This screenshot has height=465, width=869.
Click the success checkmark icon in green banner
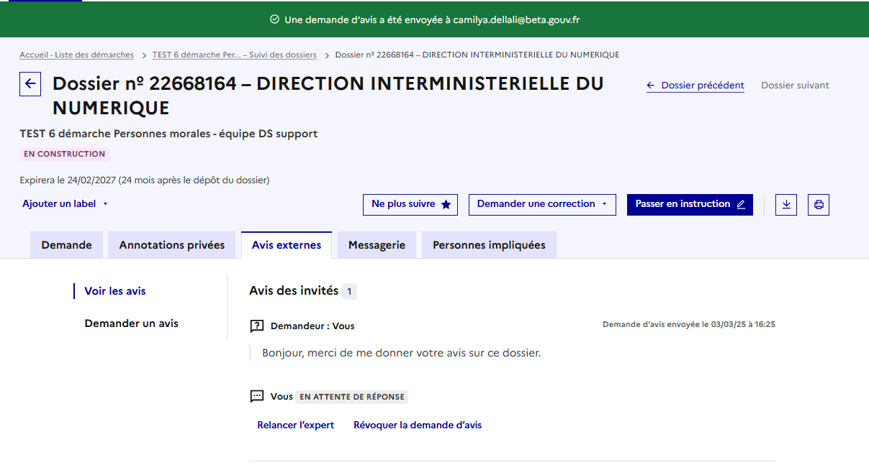pyautogui.click(x=274, y=19)
